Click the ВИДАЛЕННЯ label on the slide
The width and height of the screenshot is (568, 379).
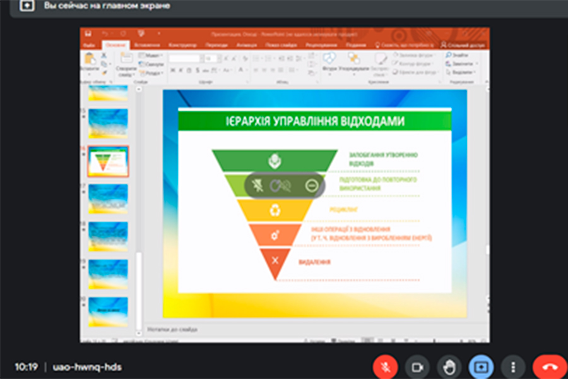(314, 262)
